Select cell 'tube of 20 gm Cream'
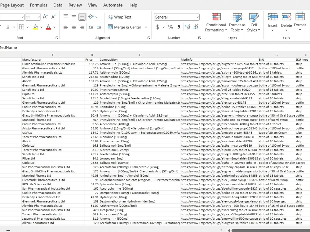This screenshot has height=232, width=310. 277,133
